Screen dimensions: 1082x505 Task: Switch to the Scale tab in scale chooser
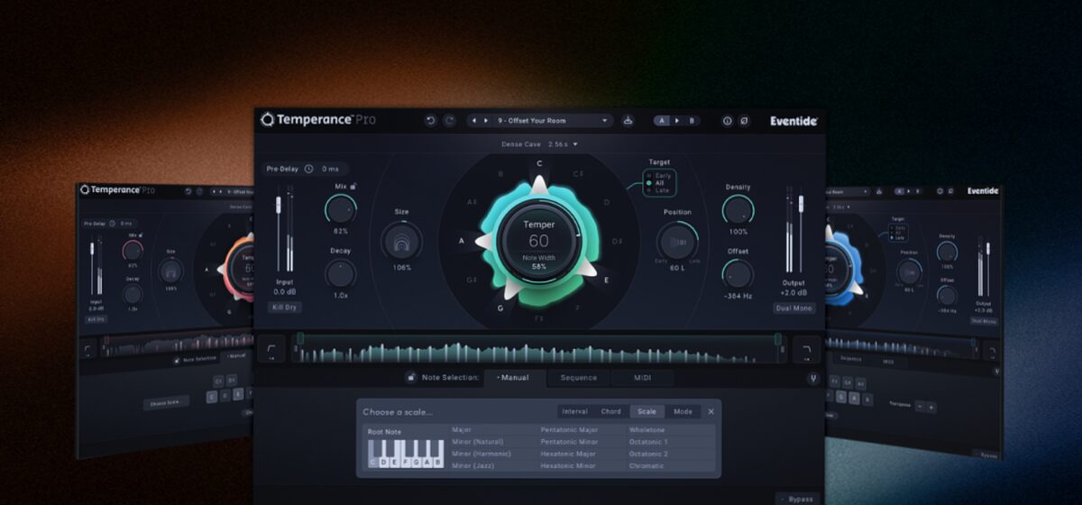pyautogui.click(x=647, y=411)
